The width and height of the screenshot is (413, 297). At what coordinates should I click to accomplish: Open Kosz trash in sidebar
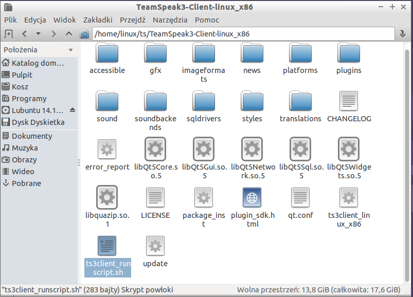tap(39, 87)
